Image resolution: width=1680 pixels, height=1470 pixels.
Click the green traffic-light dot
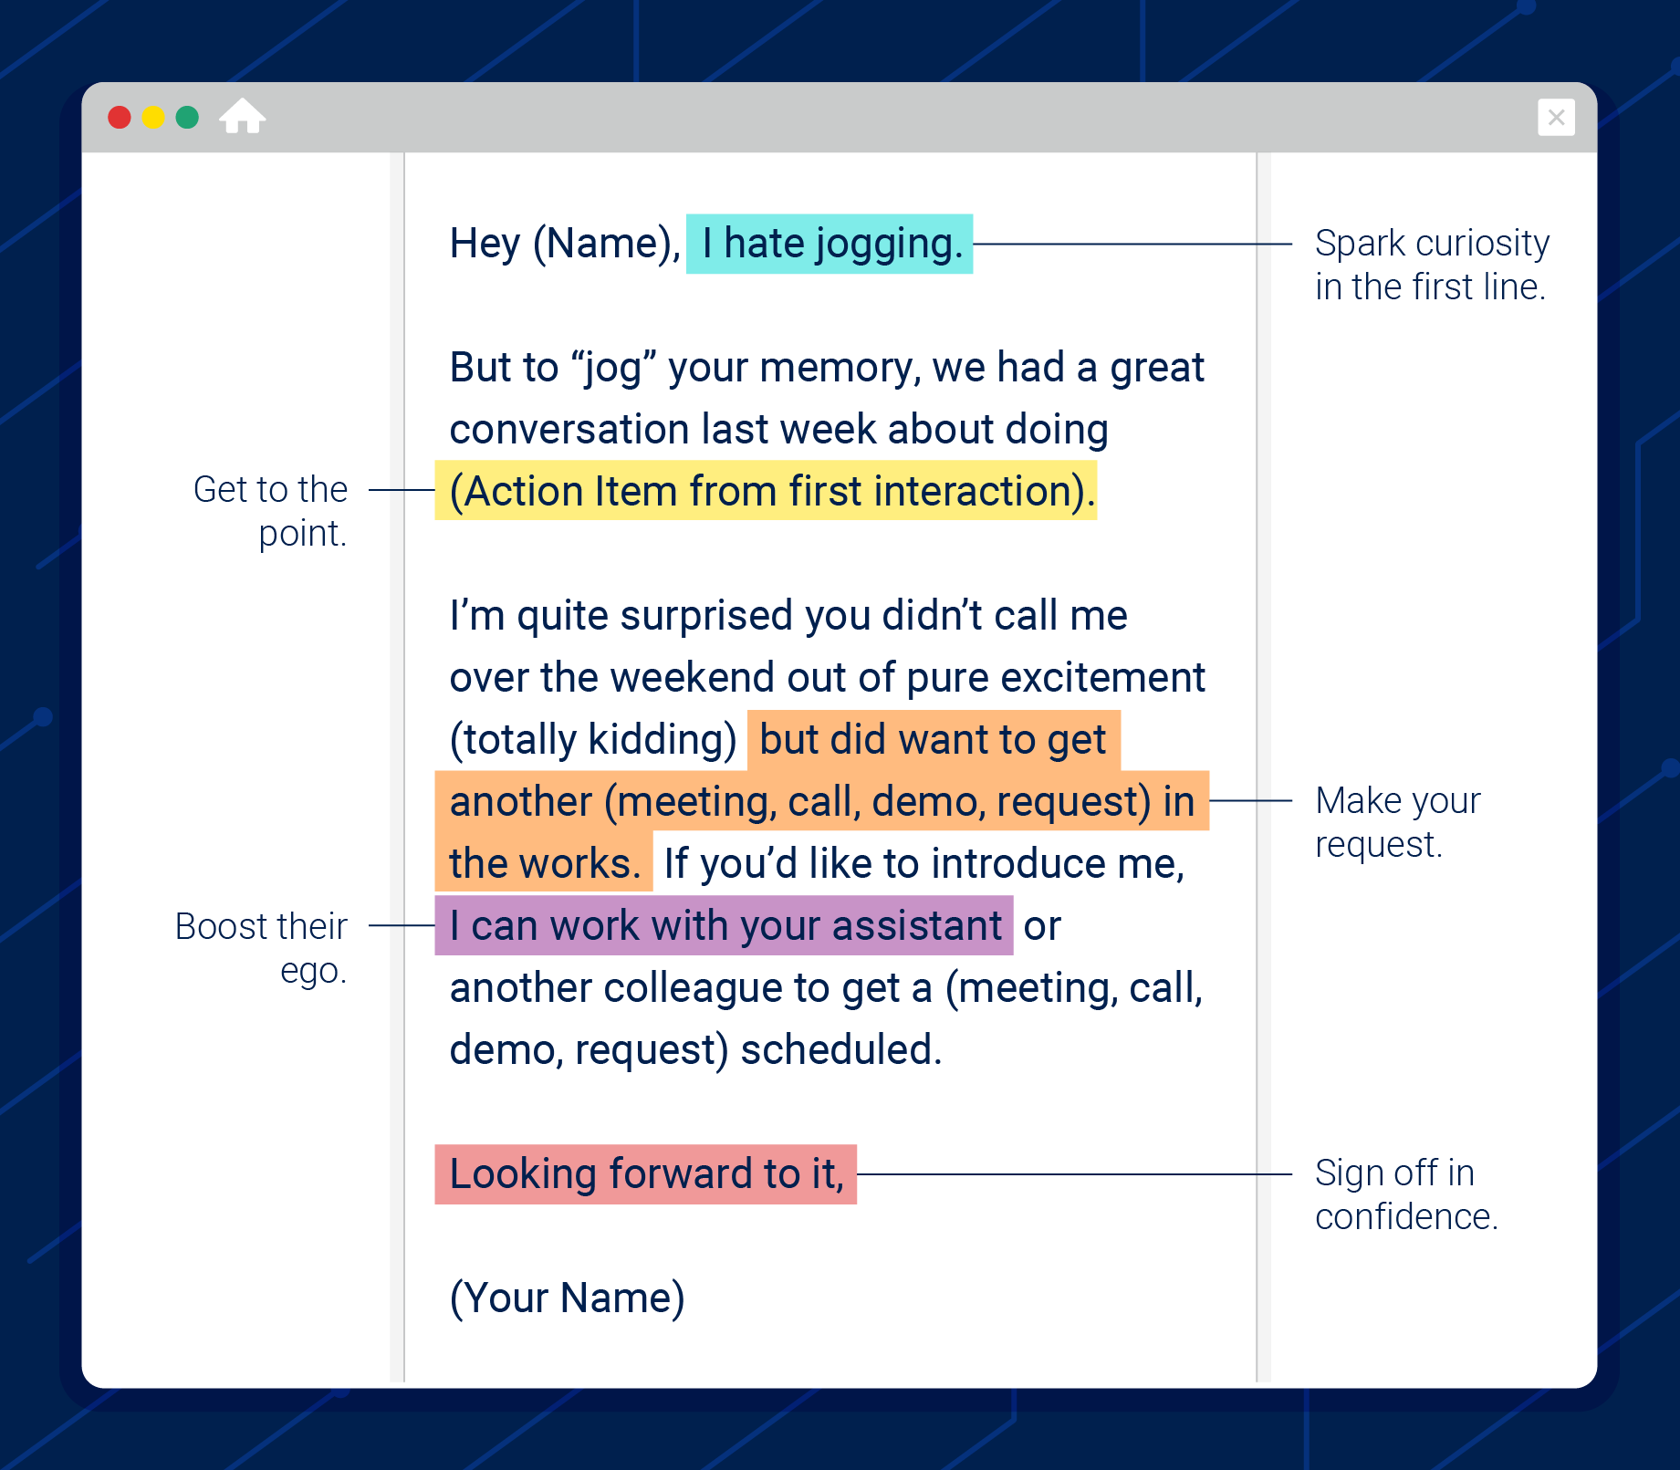coord(187,117)
